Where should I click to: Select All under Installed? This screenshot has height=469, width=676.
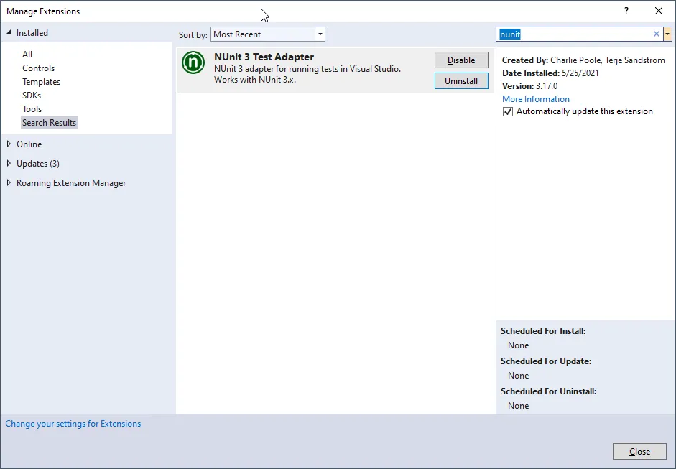pyautogui.click(x=27, y=55)
